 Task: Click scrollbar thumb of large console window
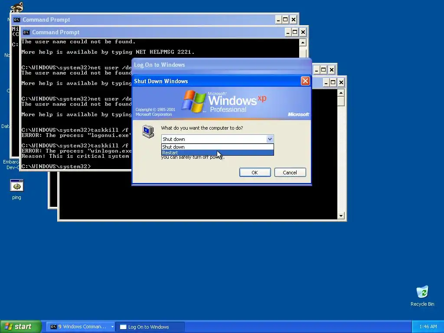[341, 101]
